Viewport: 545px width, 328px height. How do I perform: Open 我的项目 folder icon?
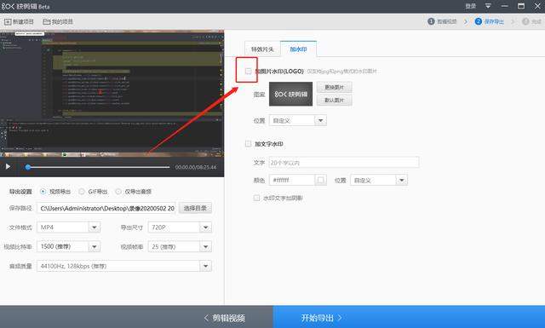(x=47, y=21)
